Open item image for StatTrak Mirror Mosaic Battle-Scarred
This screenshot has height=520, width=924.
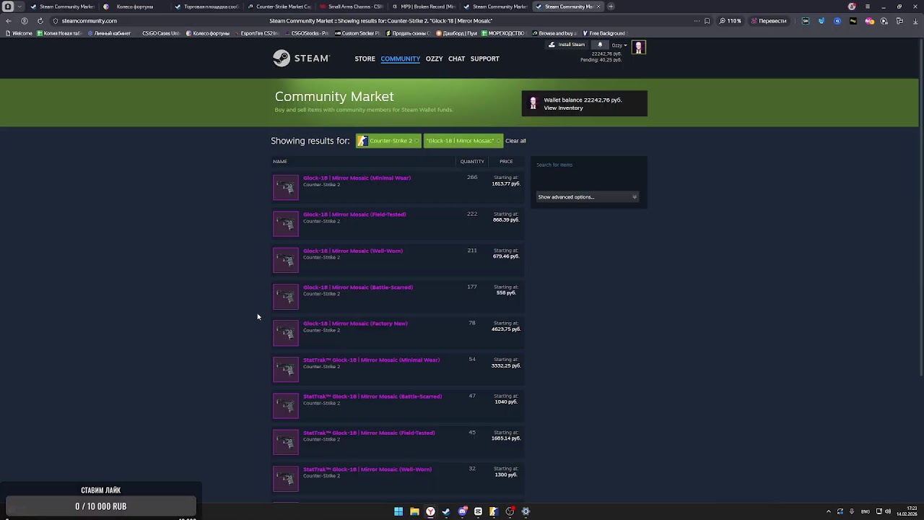click(286, 406)
